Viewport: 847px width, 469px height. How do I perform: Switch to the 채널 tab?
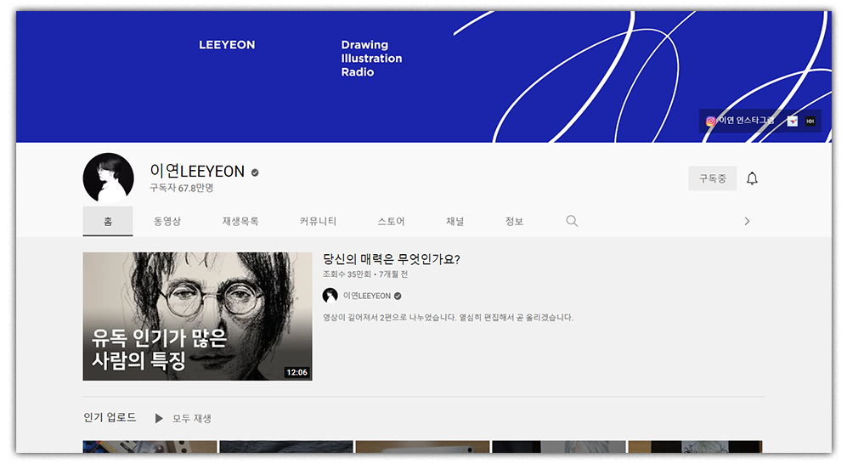click(x=455, y=221)
